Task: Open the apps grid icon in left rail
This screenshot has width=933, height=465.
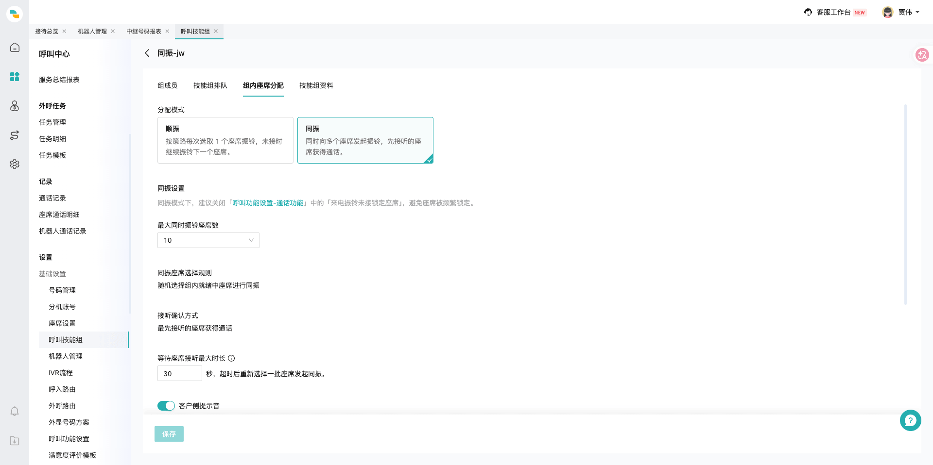Action: pyautogui.click(x=15, y=77)
